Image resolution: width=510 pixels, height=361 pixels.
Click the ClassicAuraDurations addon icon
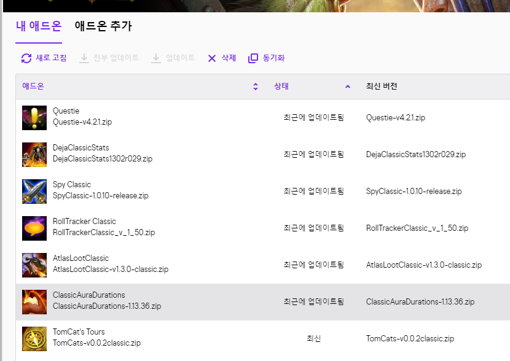pos(34,301)
